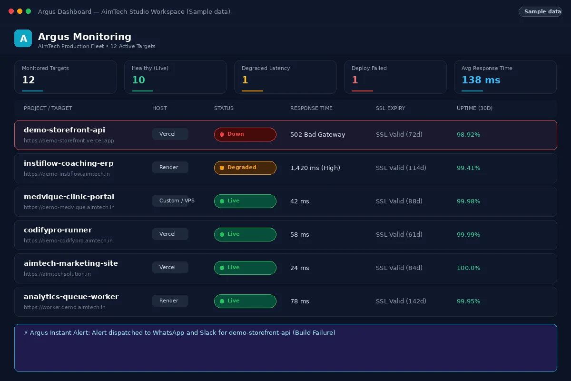Viewport: 571px width, 381px height.
Task: Open the Monitored Targets card
Action: pyautogui.click(x=66, y=77)
